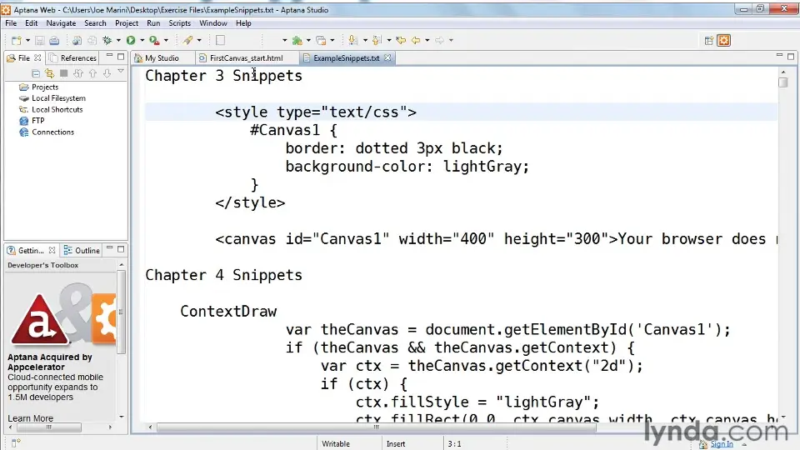Maximize the editor area
The image size is (800, 450).
[791, 56]
